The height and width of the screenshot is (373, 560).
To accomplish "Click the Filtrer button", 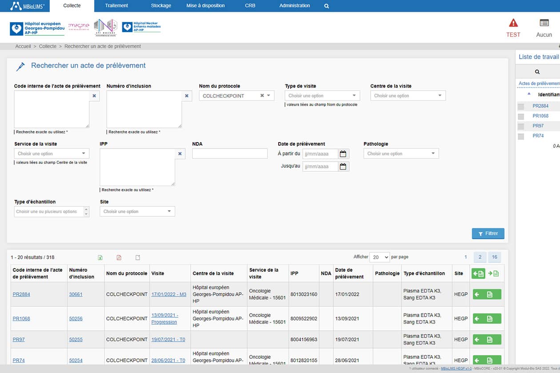I will 488,234.
